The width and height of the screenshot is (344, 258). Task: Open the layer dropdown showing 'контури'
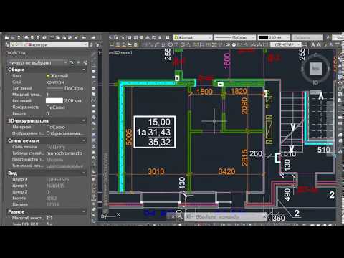coord(49,44)
